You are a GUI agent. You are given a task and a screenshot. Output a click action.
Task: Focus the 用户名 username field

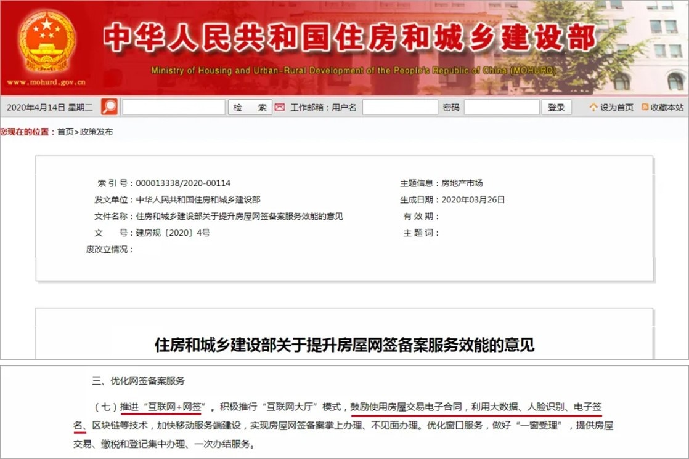coord(400,107)
